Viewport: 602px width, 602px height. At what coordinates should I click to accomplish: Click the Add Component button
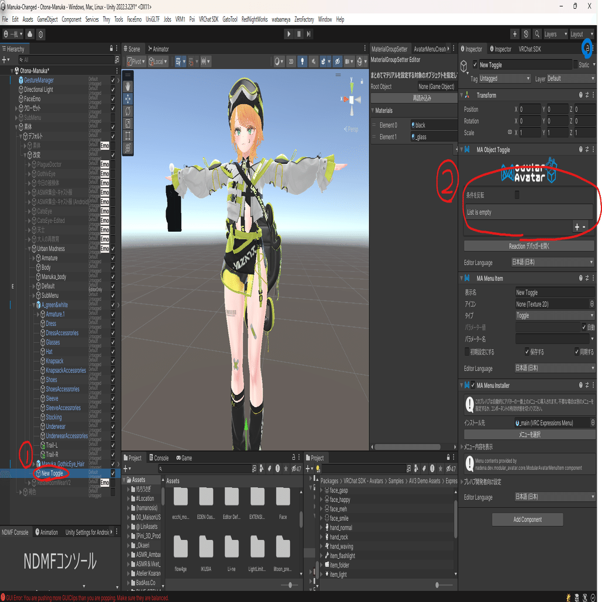click(x=527, y=520)
